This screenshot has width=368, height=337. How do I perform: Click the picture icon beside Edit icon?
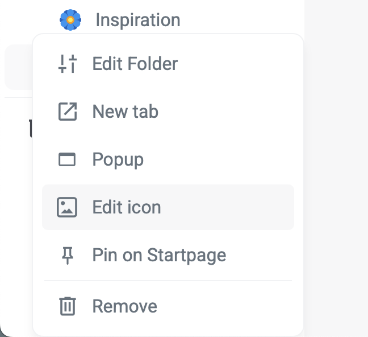[68, 207]
